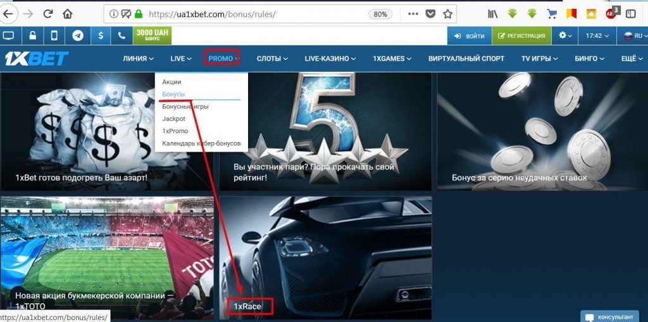The height and width of the screenshot is (322, 648).
Task: Expand the LIVE-Казино menu
Action: tap(330, 59)
